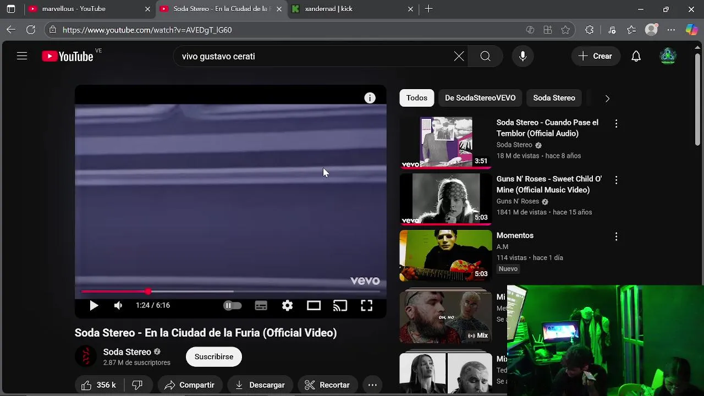
Task: Open Sweet Child O' Mine thumbnail
Action: click(x=446, y=199)
